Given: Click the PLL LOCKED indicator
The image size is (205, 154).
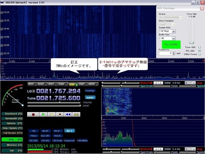Looking at the screenshot, I should click(171, 44).
